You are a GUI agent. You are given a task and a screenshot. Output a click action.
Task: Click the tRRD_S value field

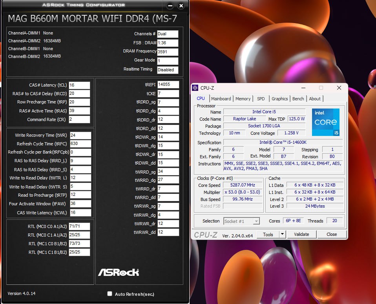(80, 170)
